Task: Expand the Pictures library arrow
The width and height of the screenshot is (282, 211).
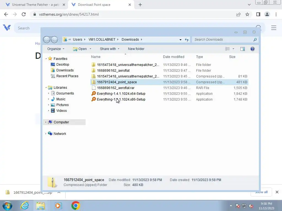Action: click(48, 105)
